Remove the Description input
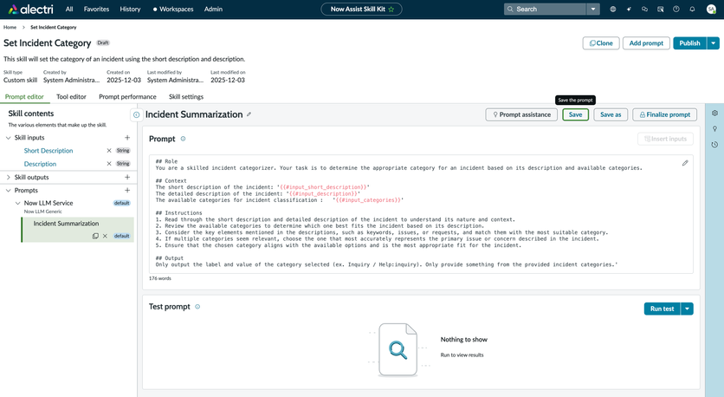The width and height of the screenshot is (724, 397). point(109,164)
